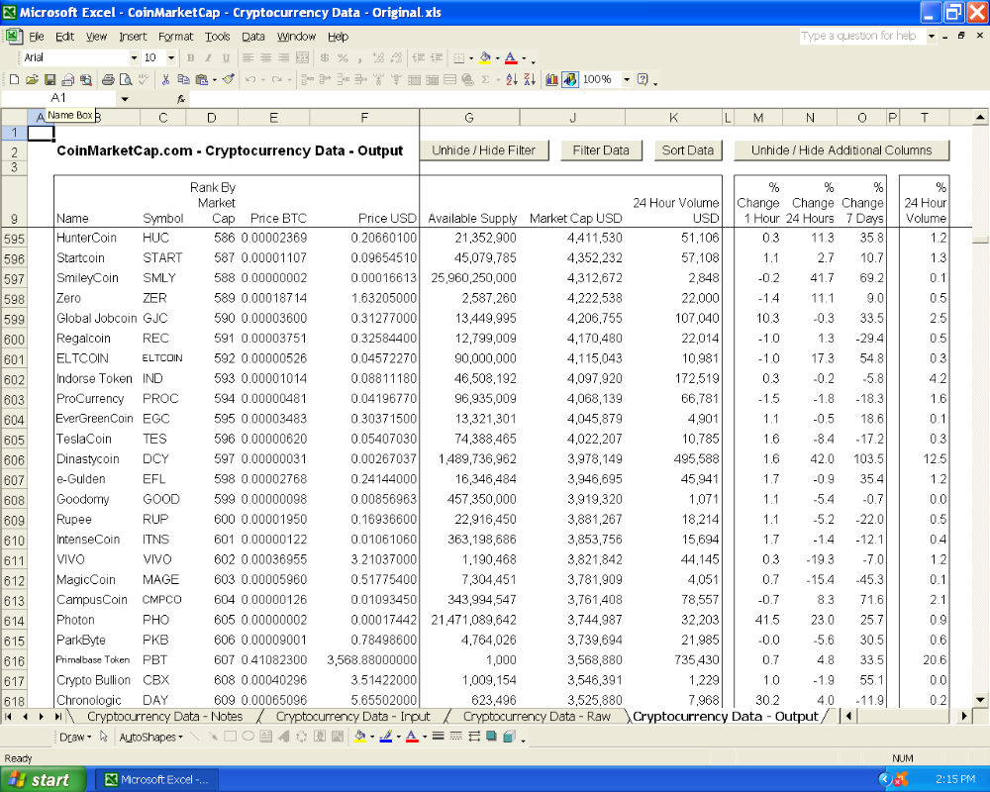
Task: Switch to Cryptocurrency Data - Notes sheet
Action: coord(164,716)
